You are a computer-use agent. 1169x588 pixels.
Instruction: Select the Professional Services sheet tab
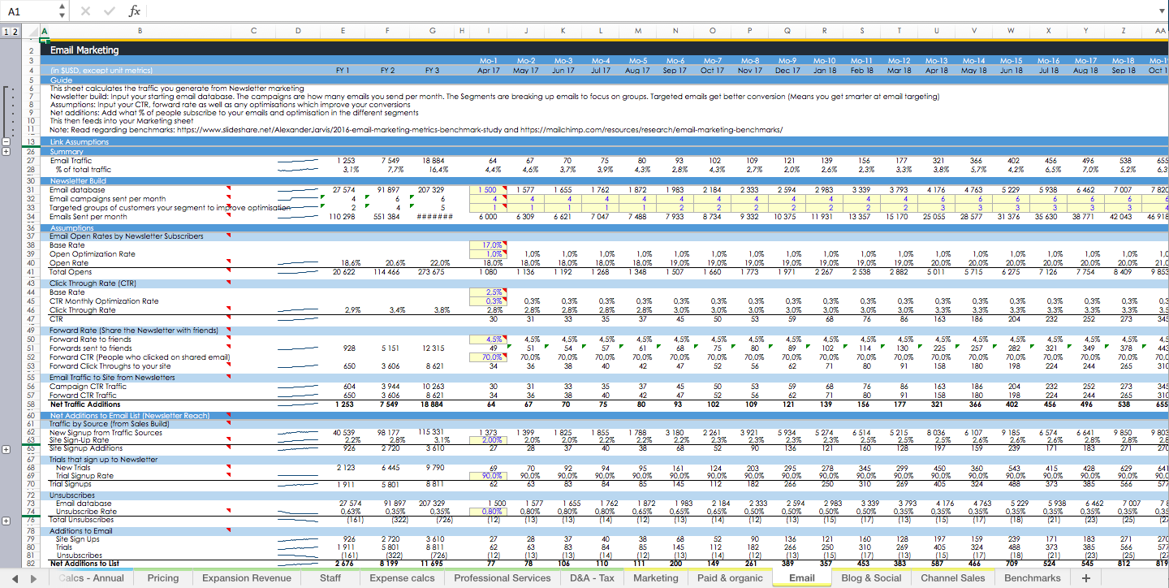tap(503, 578)
